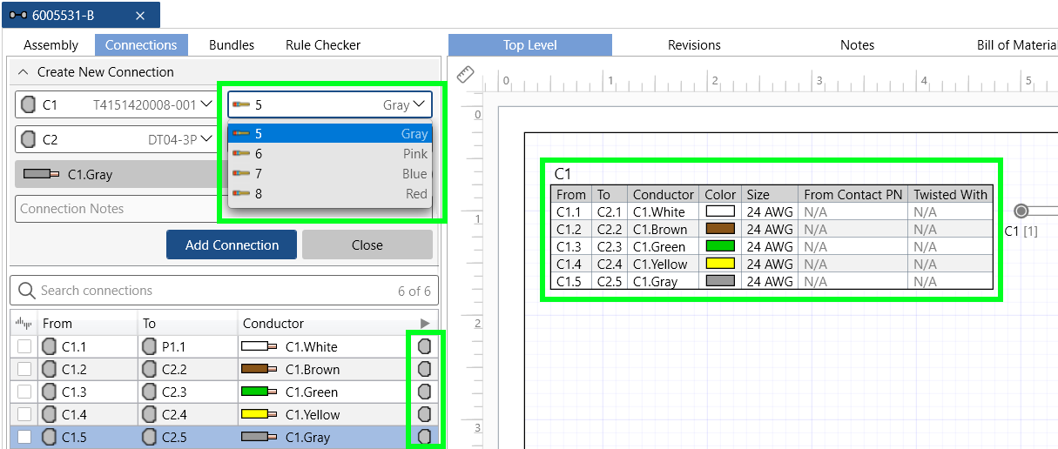The width and height of the screenshot is (1058, 449).
Task: Open the C1 connector dropdown
Action: (x=117, y=104)
